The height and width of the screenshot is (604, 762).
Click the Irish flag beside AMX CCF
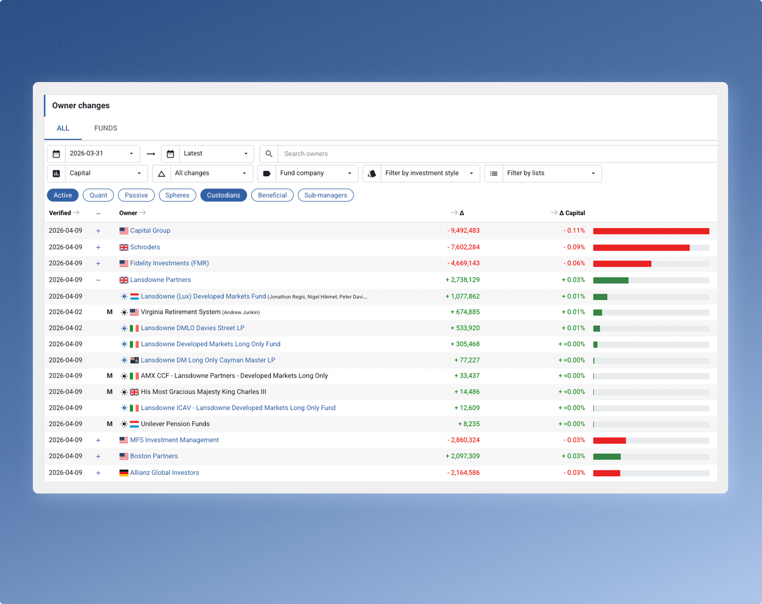pyautogui.click(x=134, y=376)
